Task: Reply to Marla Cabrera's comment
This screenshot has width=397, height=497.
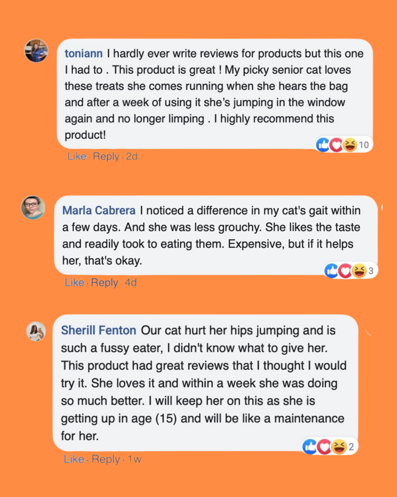Action: pyautogui.click(x=104, y=283)
